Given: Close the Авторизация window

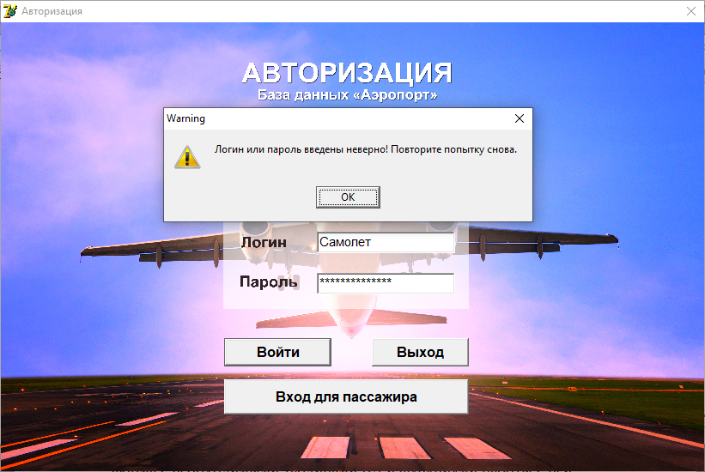Looking at the screenshot, I should 691,11.
